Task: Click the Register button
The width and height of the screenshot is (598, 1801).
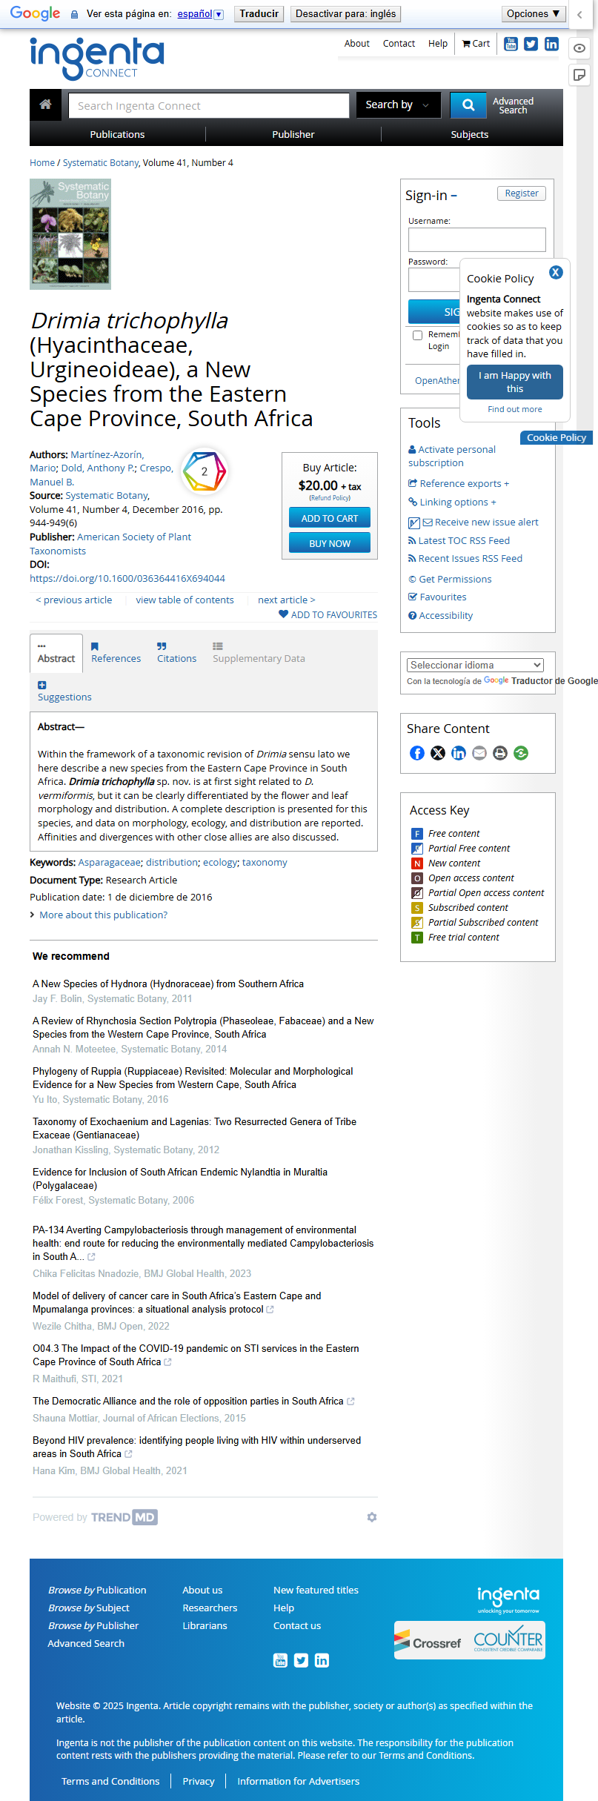Action: [522, 193]
